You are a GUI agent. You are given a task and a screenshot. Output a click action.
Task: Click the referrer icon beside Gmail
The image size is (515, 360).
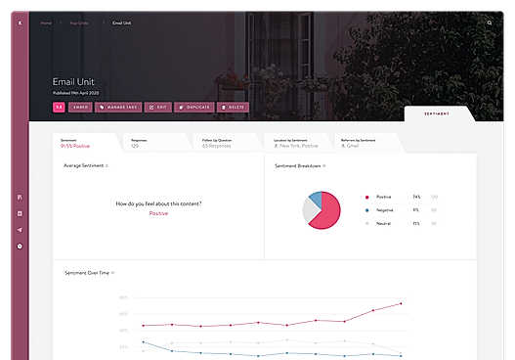point(343,146)
